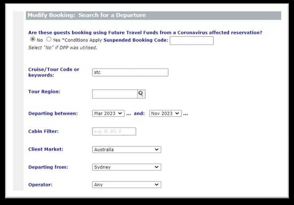Click the Tour Region search magnifier icon
The height and width of the screenshot is (205, 294).
point(141,94)
